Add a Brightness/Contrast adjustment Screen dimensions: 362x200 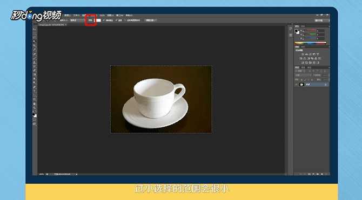[303, 54]
